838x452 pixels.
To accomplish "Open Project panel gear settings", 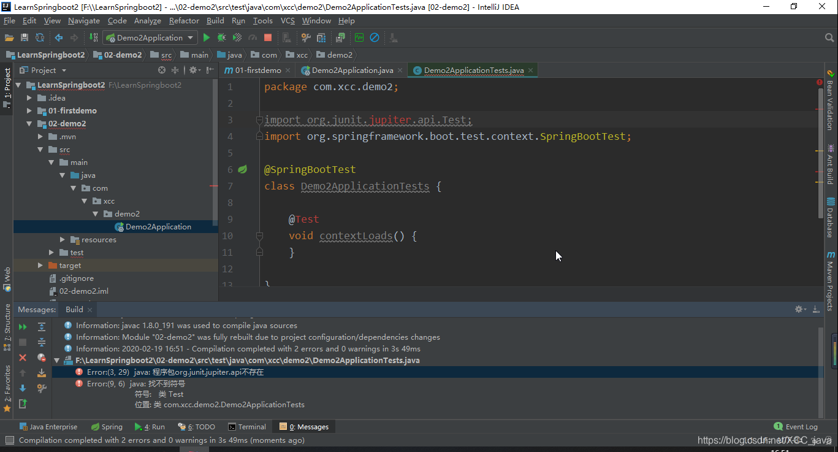I will (x=194, y=70).
